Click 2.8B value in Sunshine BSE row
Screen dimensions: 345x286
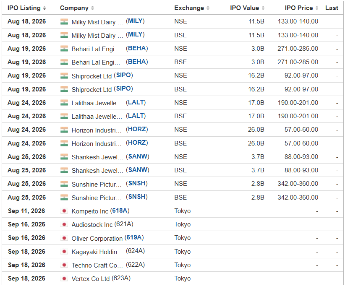click(258, 198)
